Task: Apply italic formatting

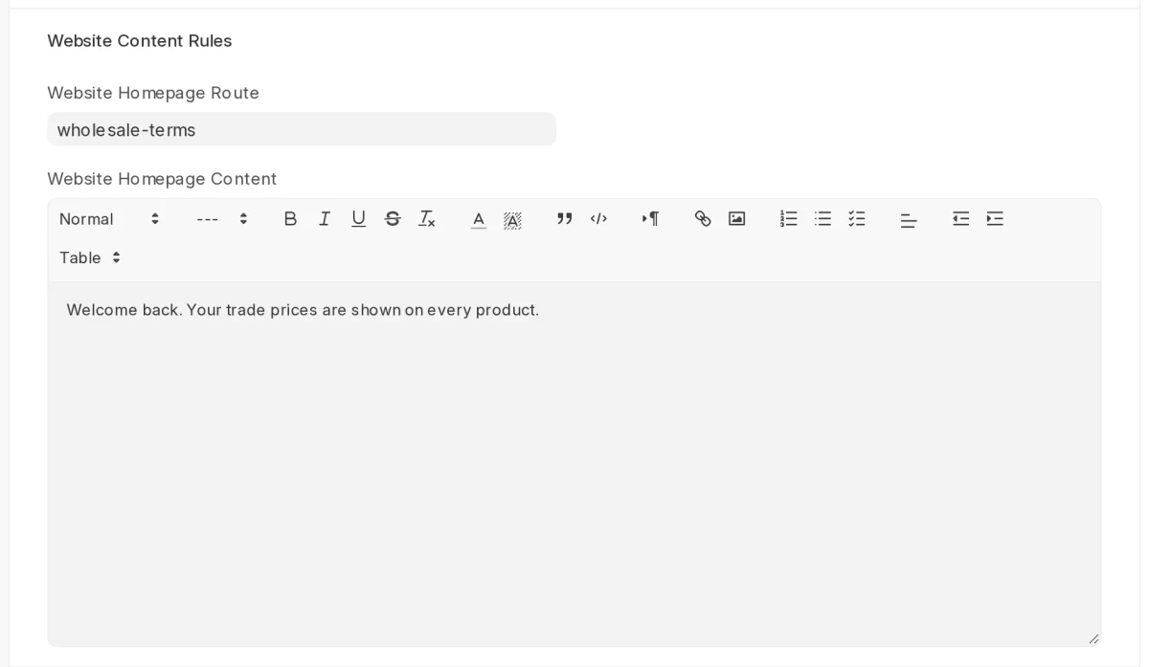Action: coord(325,219)
